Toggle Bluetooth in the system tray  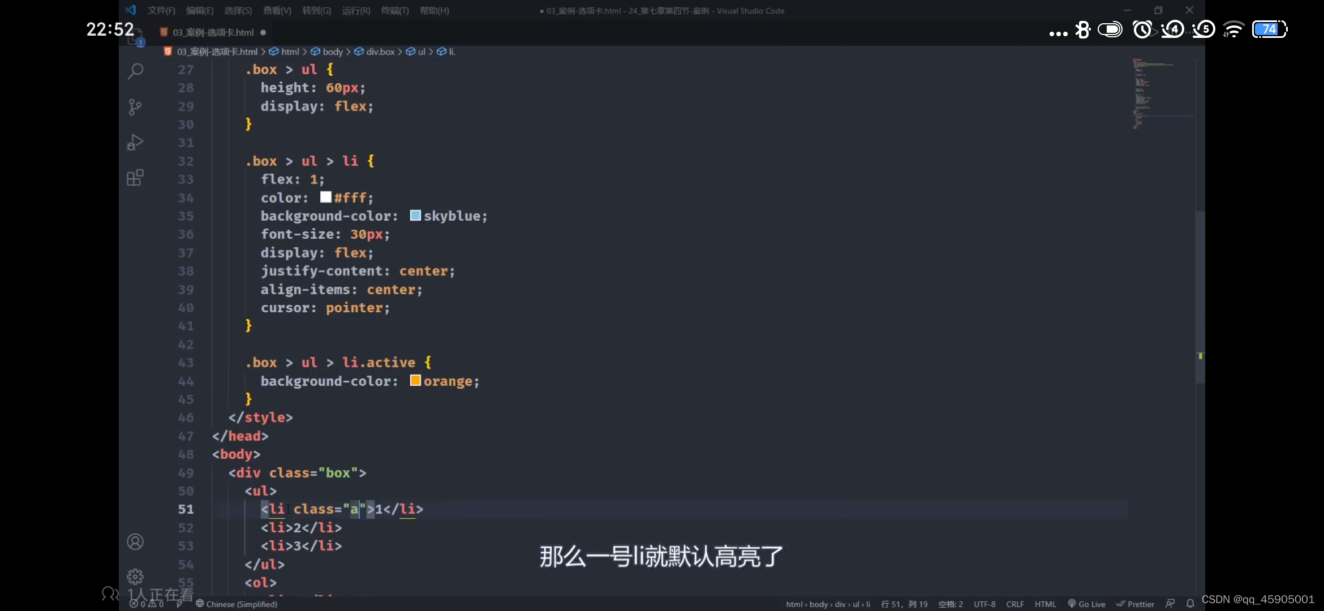click(x=1083, y=29)
